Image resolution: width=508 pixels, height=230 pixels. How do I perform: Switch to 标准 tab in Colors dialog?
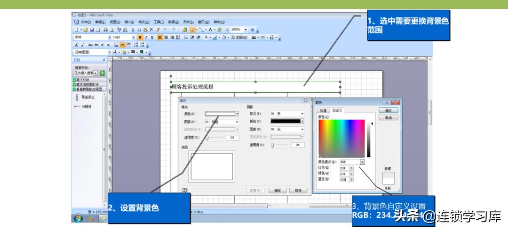[x=323, y=110]
